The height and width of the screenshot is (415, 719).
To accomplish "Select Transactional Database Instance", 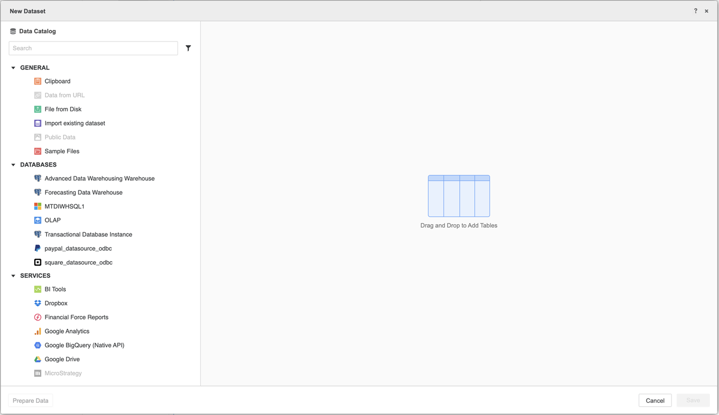I will [x=88, y=235].
